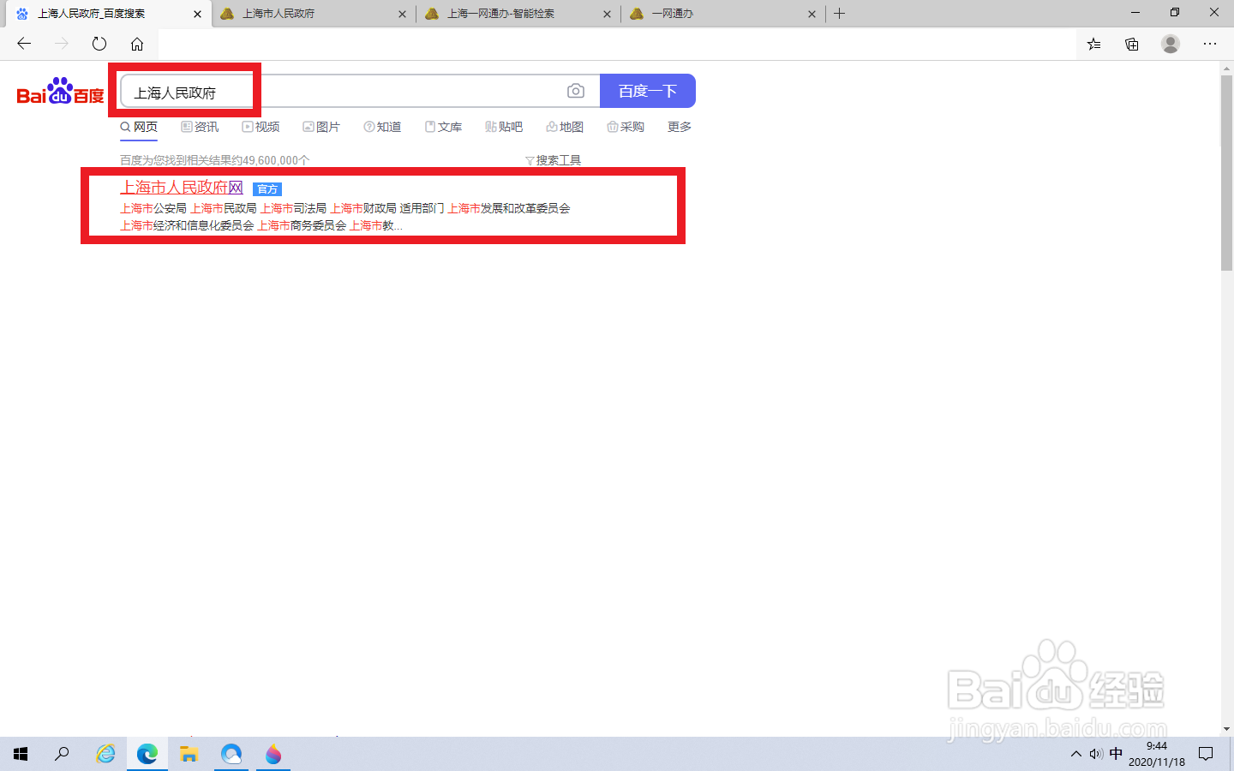
Task: Click into the search box with 上海人民政府
Action: (360, 91)
